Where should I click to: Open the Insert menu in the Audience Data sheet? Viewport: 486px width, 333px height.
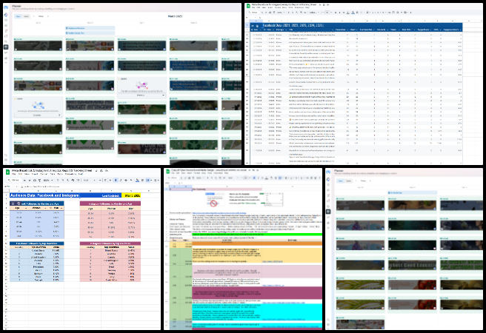pos(35,175)
